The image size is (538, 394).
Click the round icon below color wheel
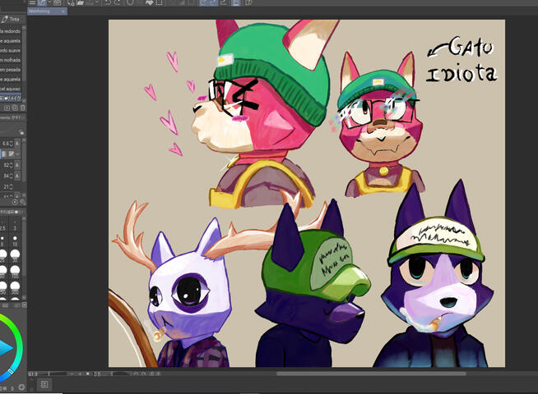[x=21, y=387]
